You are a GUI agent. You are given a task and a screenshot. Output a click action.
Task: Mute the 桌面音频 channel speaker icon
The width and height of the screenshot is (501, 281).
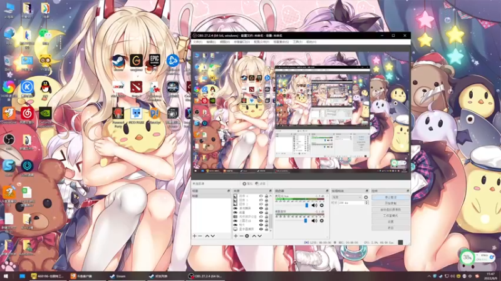click(x=314, y=220)
